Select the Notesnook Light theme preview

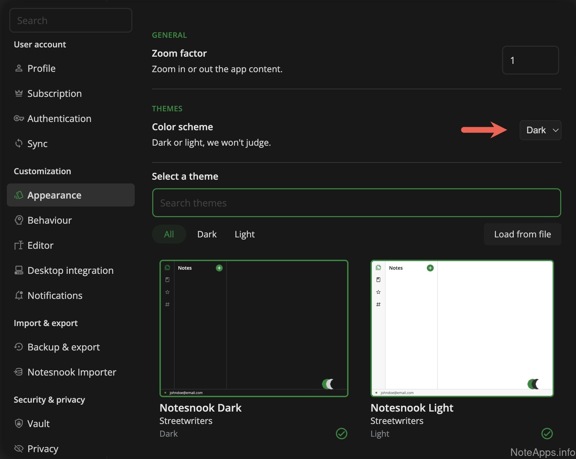(462, 328)
